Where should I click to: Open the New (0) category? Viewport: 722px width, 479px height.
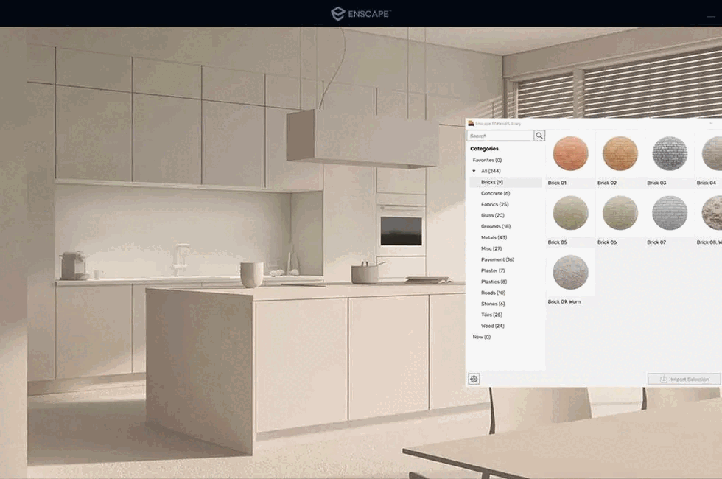[481, 337]
